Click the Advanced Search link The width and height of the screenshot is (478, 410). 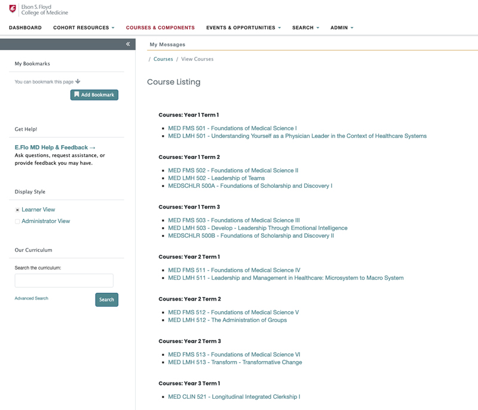[x=32, y=298]
